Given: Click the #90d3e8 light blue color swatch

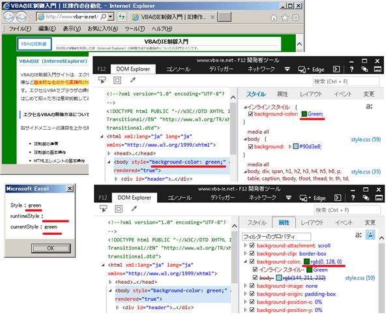Looking at the screenshot, I should (296, 147).
